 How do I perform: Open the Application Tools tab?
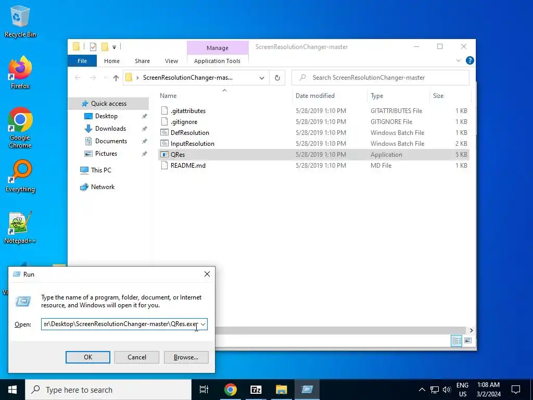[217, 61]
